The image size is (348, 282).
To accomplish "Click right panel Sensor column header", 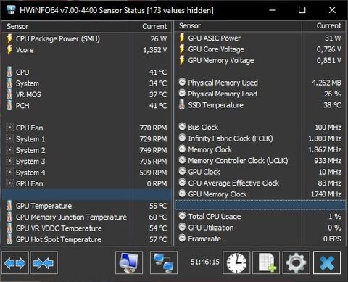I will 239,26.
